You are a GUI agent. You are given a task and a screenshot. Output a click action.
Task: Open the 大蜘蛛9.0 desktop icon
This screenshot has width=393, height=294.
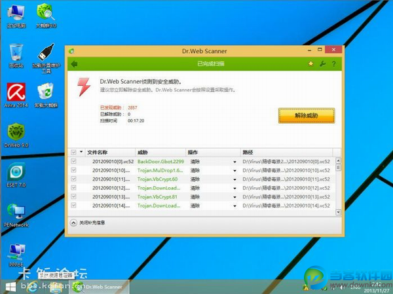46,16
